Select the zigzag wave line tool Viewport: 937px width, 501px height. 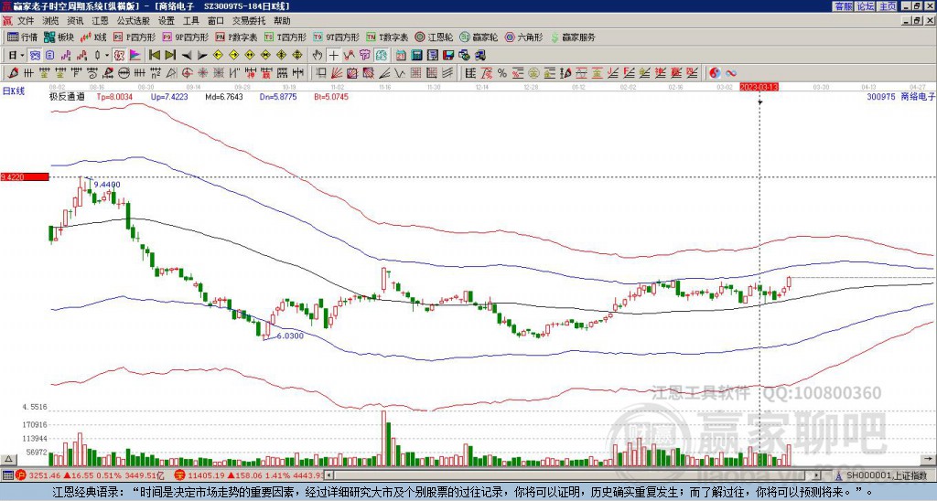[x=399, y=73]
